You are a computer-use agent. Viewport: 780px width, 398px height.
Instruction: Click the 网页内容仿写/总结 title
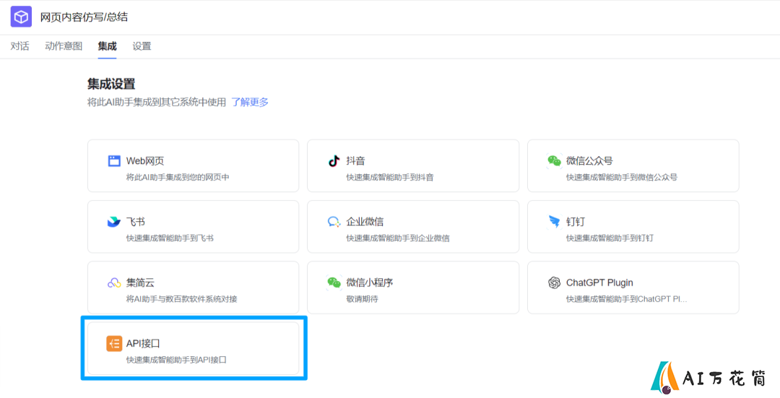(84, 17)
